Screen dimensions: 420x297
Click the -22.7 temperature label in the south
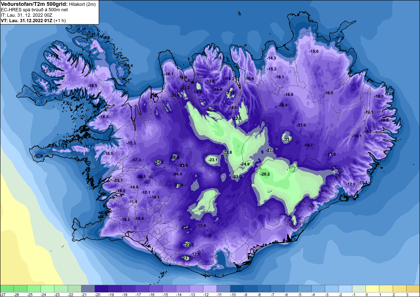[x=185, y=227]
